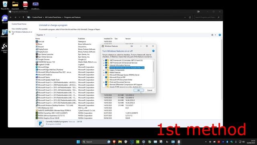Enable Microsoft Message Queue (MSMQ) Server checkbox
The image size is (257, 145).
click(106, 75)
